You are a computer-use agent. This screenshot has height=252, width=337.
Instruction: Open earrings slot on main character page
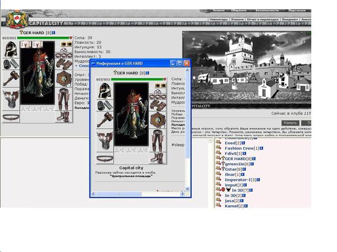tap(66, 44)
